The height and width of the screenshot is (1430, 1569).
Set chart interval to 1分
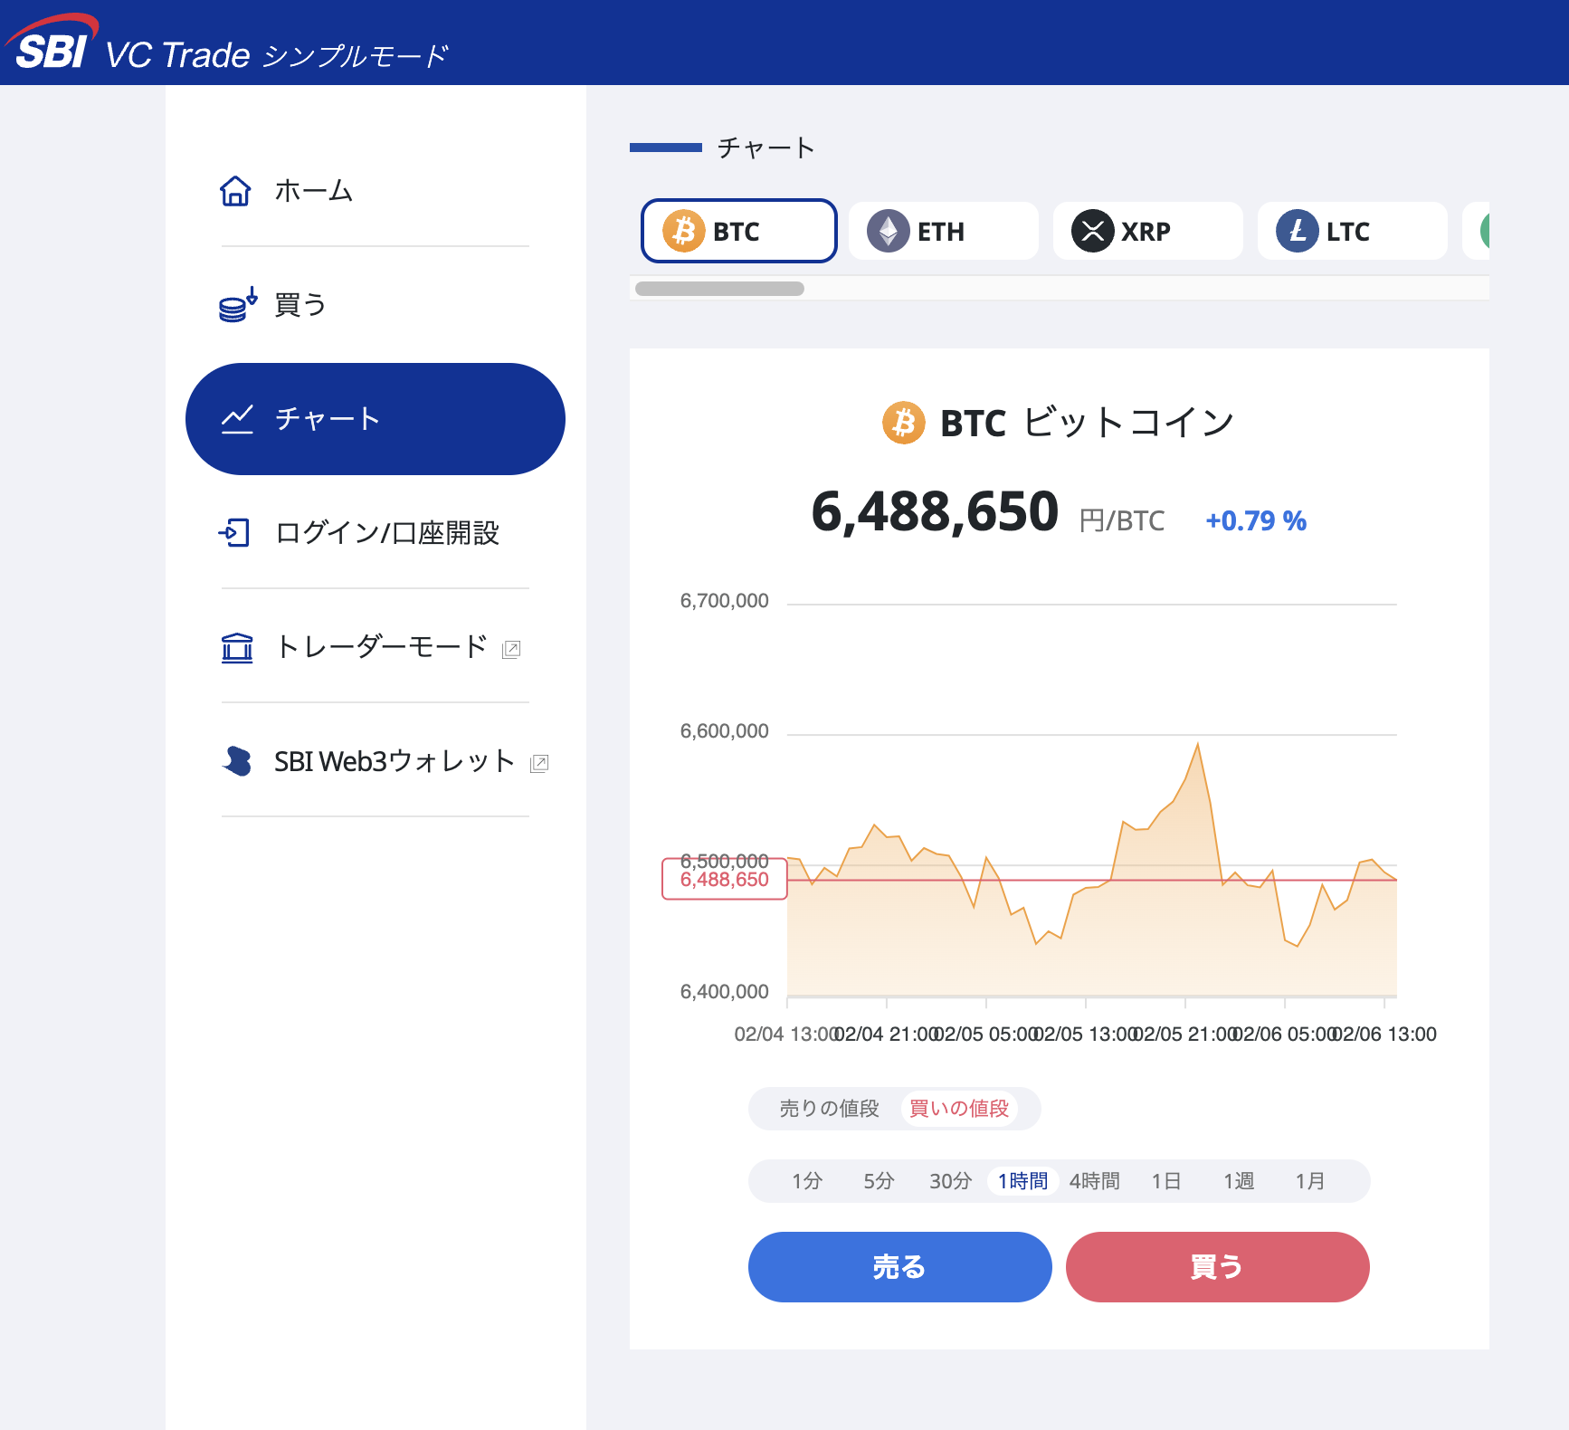pos(807,1181)
